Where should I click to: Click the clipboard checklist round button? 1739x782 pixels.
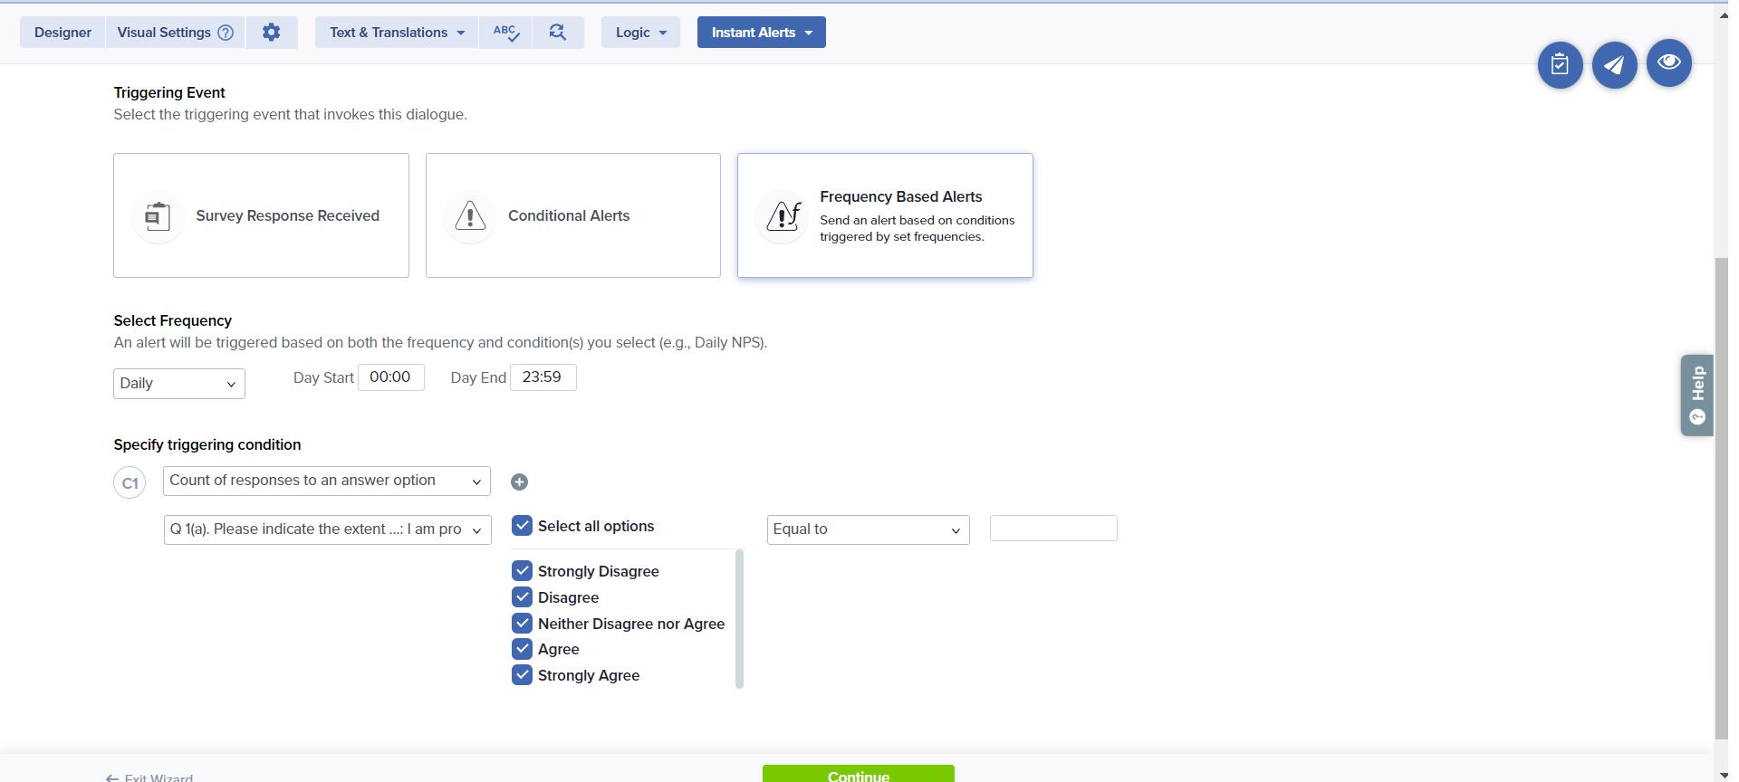pyautogui.click(x=1560, y=65)
